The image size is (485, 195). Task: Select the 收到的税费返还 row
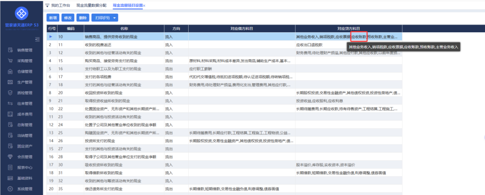click(225, 45)
